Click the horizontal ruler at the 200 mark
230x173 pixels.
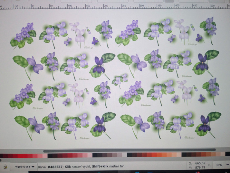[69, 6]
